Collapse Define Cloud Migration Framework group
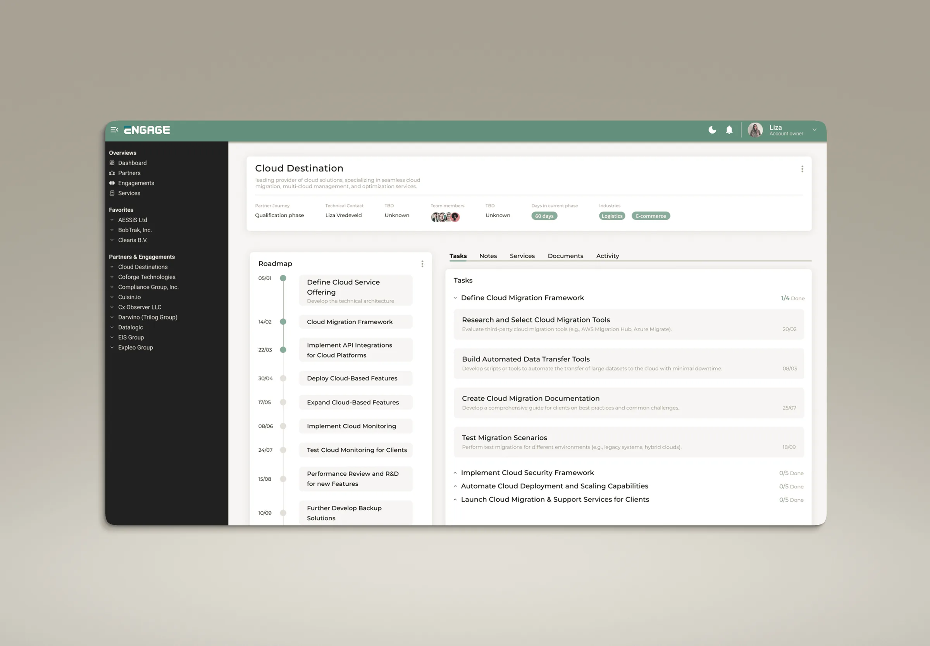The height and width of the screenshot is (646, 930). pos(455,298)
